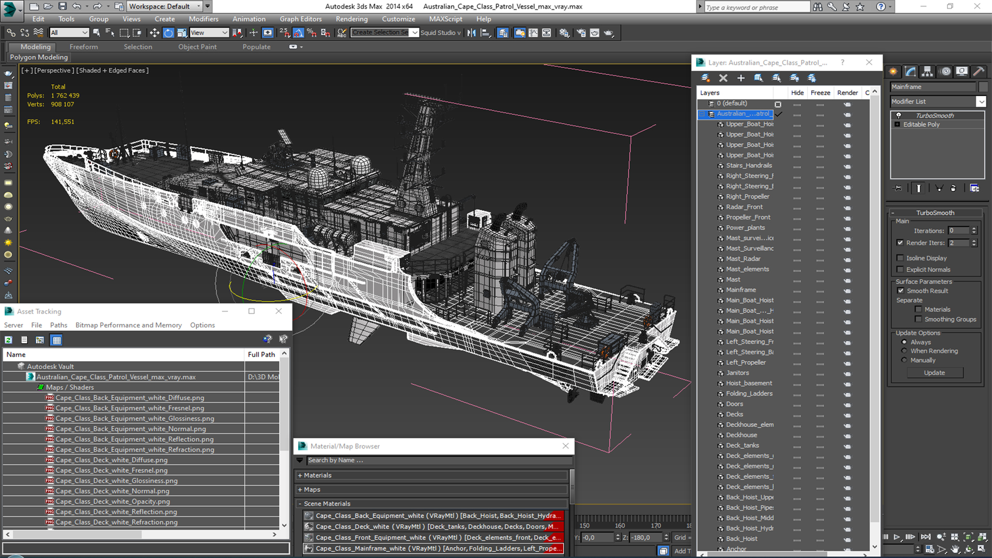Image resolution: width=992 pixels, height=558 pixels.
Task: Toggle Show End Result in modifier stack
Action: (x=919, y=188)
